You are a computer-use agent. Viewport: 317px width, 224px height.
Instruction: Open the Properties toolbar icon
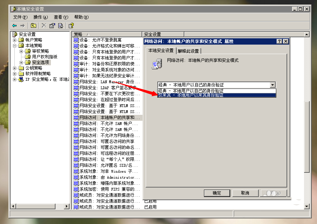pos(52,26)
